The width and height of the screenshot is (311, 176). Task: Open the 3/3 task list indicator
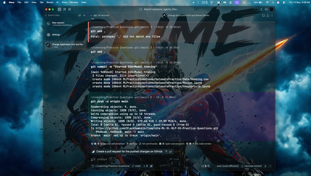coord(206,166)
